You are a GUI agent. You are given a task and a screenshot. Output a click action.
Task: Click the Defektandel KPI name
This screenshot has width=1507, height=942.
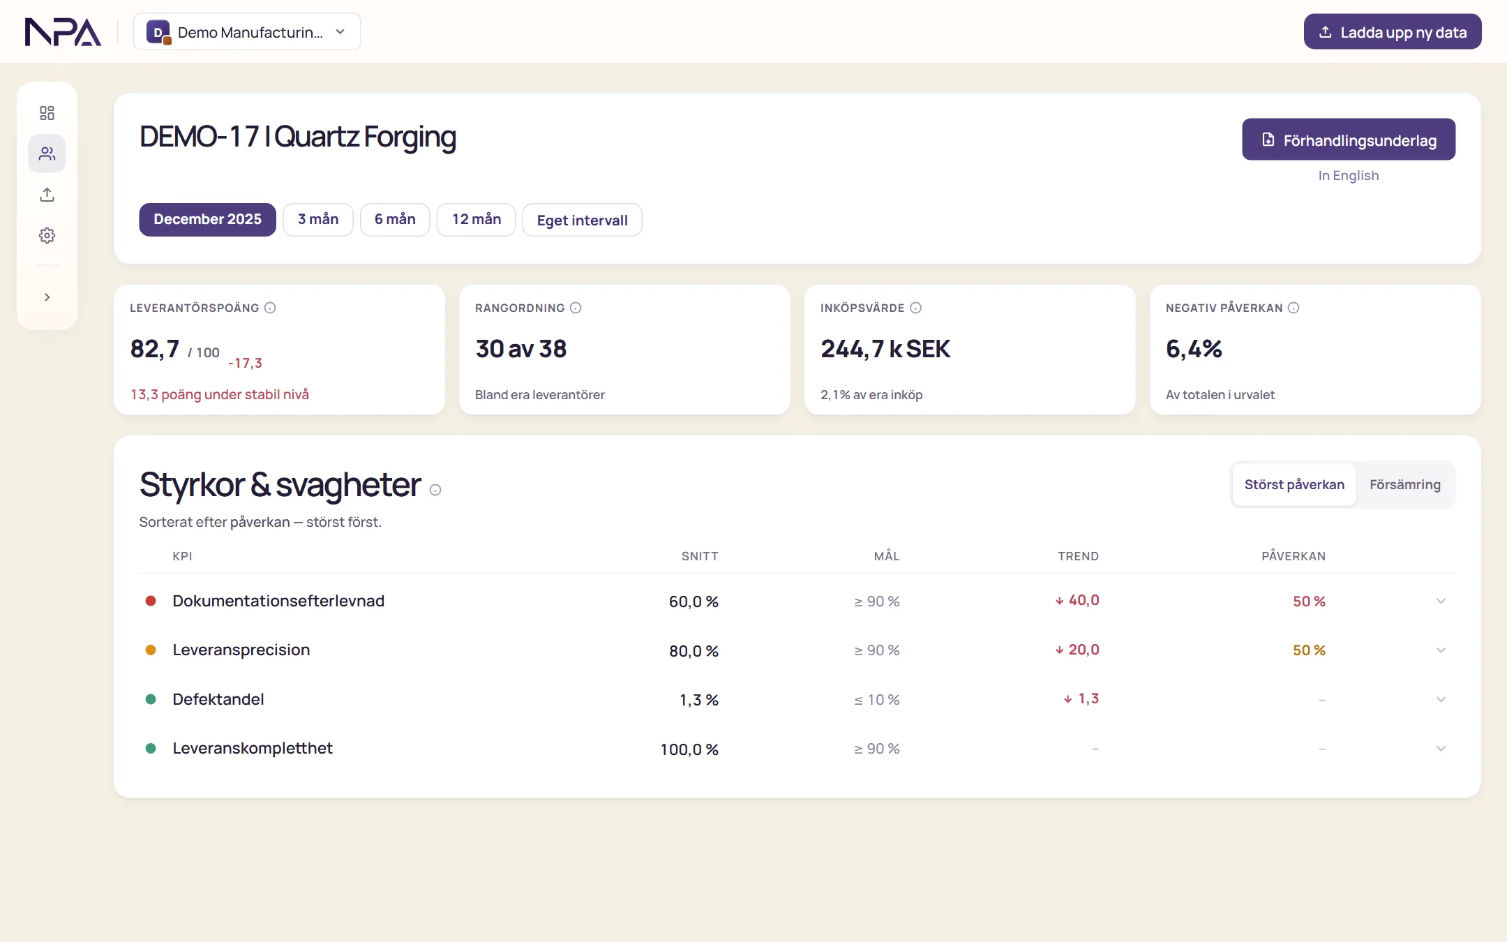pos(218,699)
